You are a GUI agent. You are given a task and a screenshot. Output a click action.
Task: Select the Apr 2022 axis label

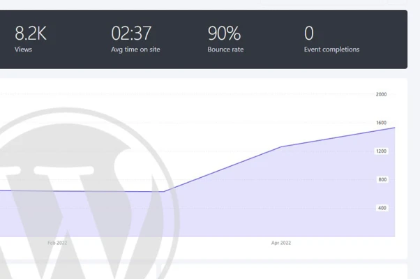(281, 243)
